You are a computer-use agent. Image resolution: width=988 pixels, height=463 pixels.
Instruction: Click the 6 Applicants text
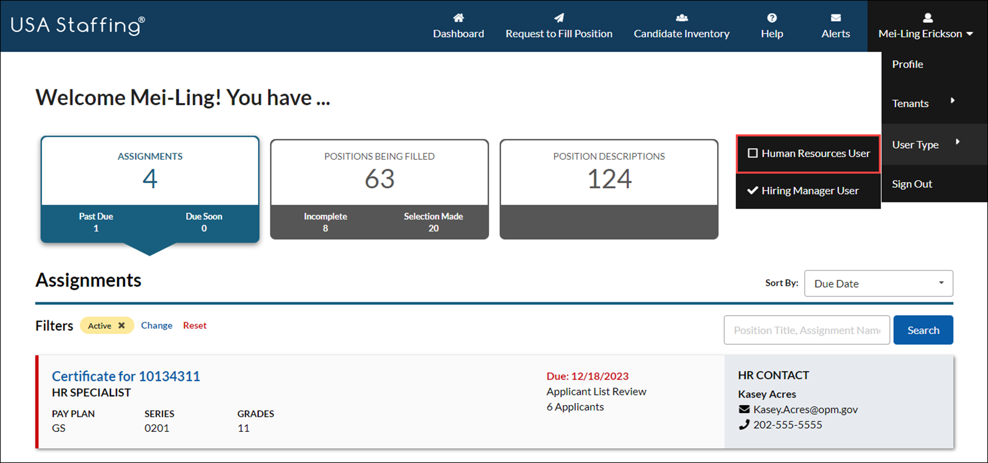click(x=575, y=407)
